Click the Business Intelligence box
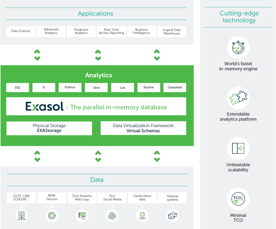276x229 pixels. pyautogui.click(x=141, y=32)
